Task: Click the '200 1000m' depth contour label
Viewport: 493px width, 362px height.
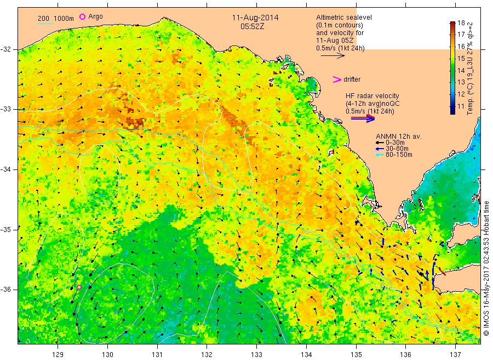Action: coord(56,18)
